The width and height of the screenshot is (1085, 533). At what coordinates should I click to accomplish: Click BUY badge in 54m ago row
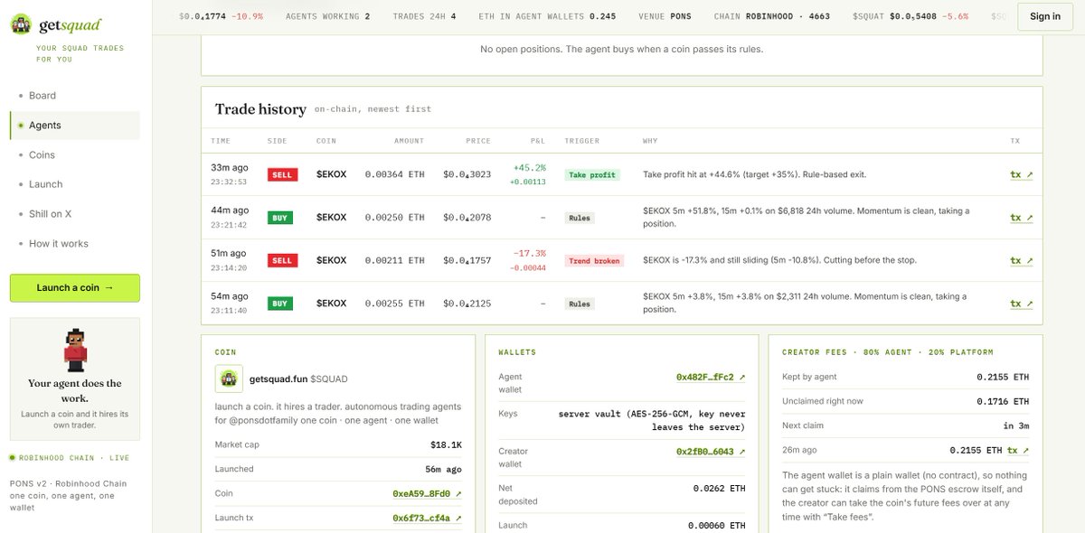[x=279, y=304]
